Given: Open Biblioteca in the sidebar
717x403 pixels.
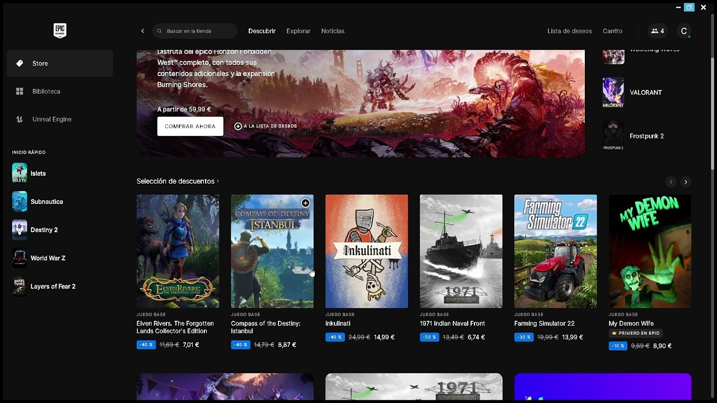Looking at the screenshot, I should (x=60, y=91).
